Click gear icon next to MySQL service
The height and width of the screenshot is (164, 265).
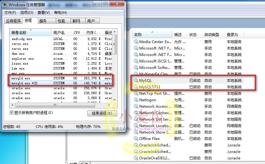[136, 80]
